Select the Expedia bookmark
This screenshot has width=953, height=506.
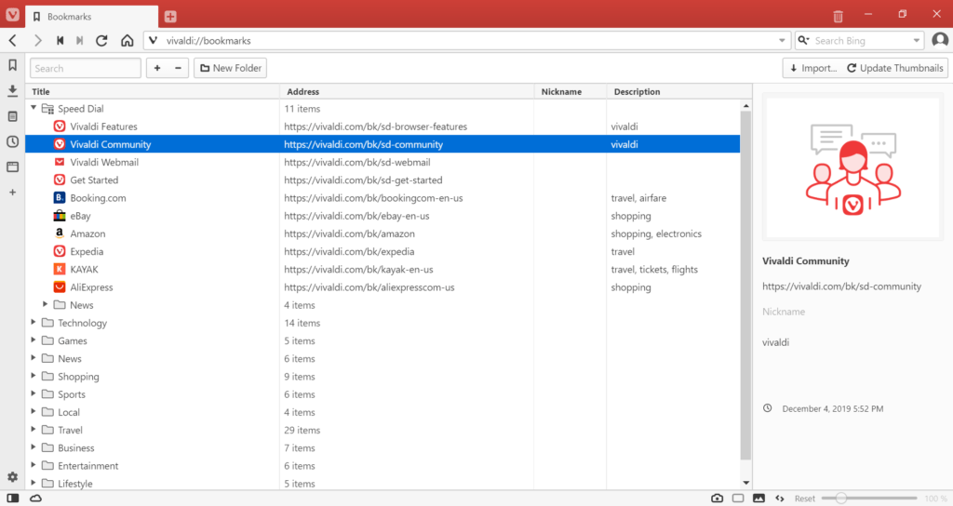tap(383, 251)
